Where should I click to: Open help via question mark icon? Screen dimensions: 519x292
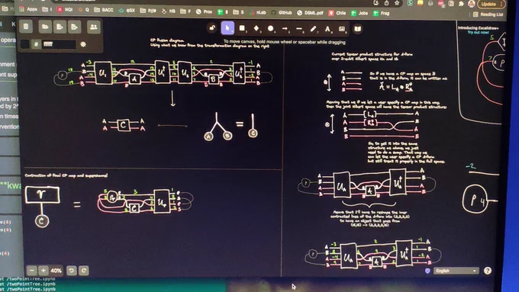(488, 271)
